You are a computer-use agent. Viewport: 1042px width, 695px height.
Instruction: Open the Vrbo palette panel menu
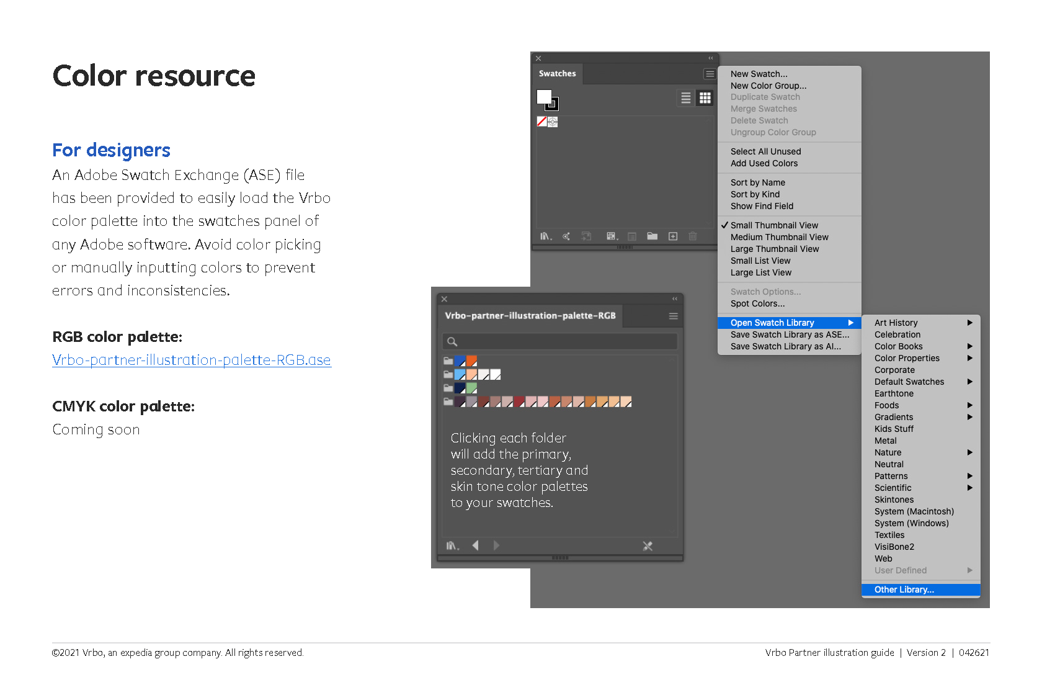(673, 316)
